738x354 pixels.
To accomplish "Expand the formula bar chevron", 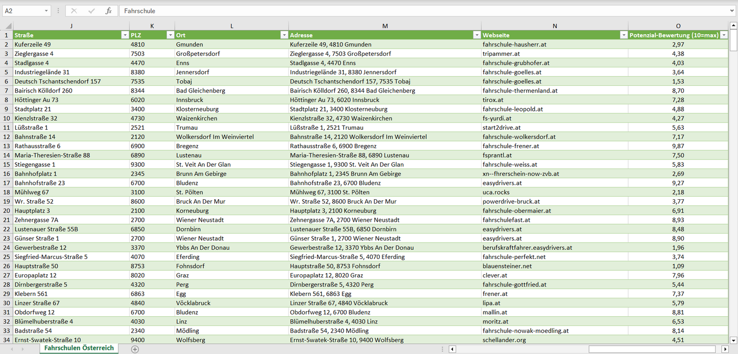I will click(x=732, y=11).
